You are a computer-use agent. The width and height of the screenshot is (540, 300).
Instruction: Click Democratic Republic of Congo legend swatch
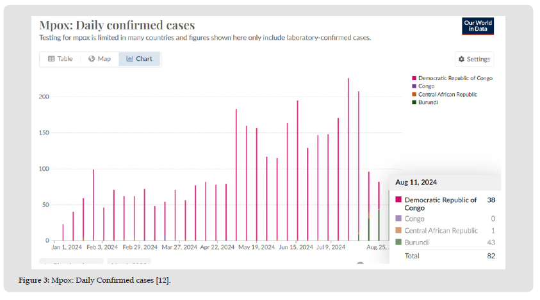(x=414, y=78)
